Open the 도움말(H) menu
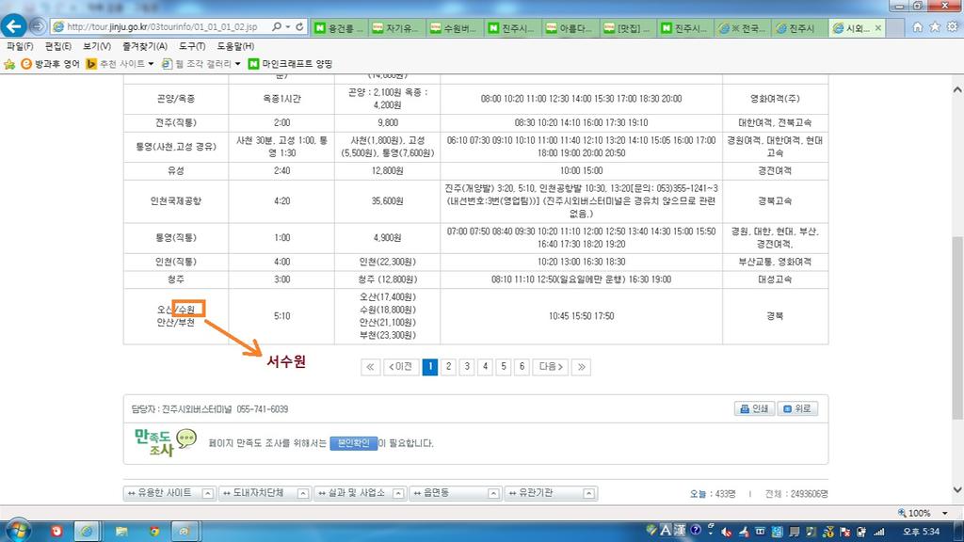 (x=235, y=46)
